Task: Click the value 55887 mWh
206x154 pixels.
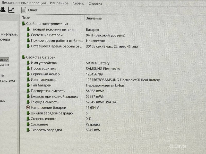Action: pos(95,97)
